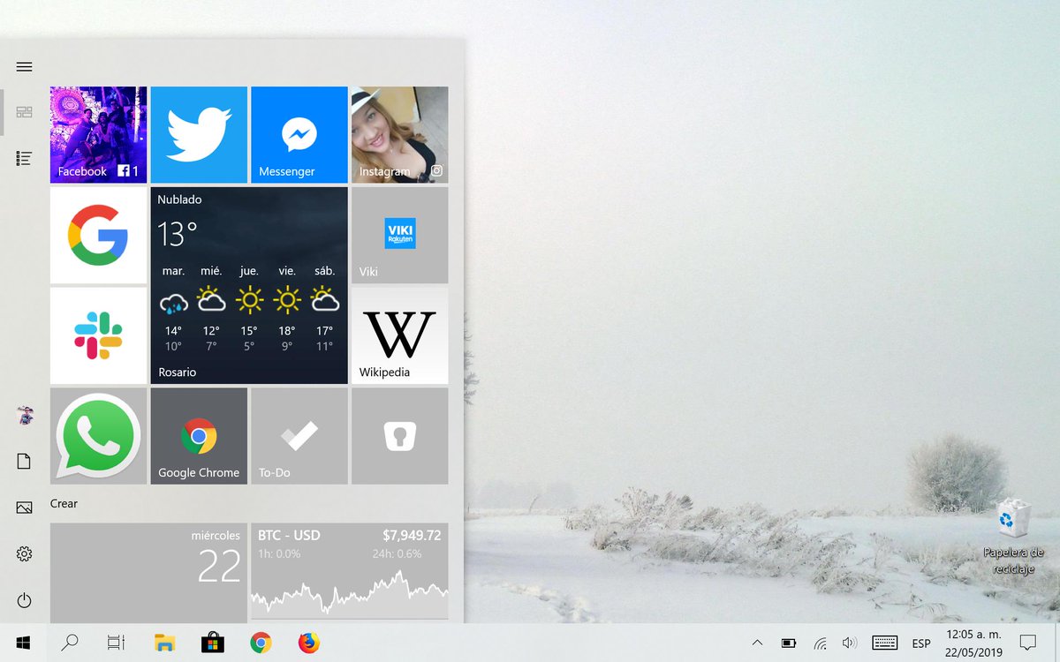This screenshot has width=1060, height=662.
Task: Launch the Slack tile
Action: click(98, 335)
